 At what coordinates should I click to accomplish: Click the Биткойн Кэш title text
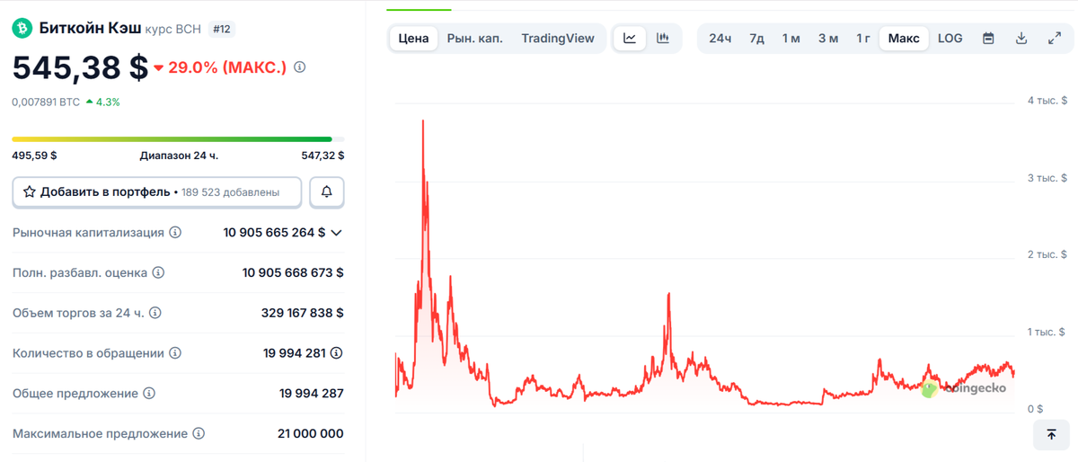(90, 29)
